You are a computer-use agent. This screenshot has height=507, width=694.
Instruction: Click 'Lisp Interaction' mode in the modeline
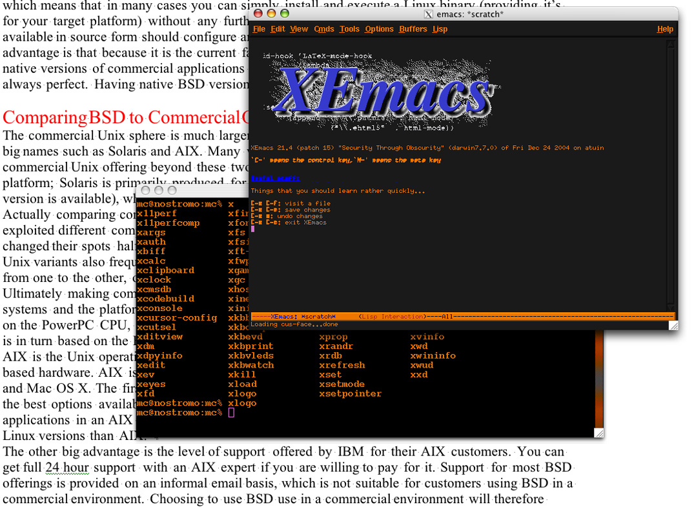coord(392,316)
